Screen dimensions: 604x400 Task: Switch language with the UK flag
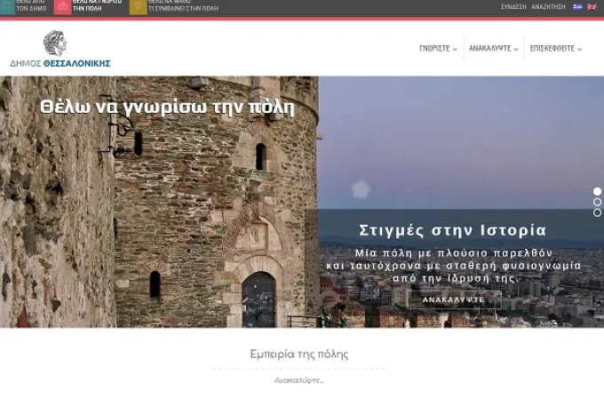pos(592,6)
